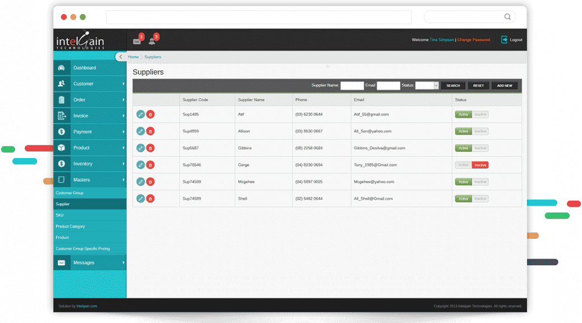Click the browser search magnifier icon
The width and height of the screenshot is (582, 323).
coord(507,17)
